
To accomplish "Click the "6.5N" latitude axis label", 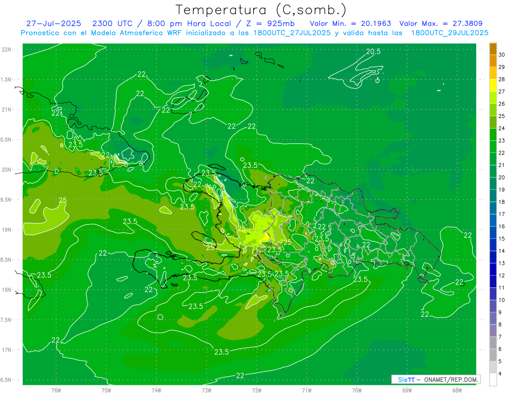I will coord(6,380).
